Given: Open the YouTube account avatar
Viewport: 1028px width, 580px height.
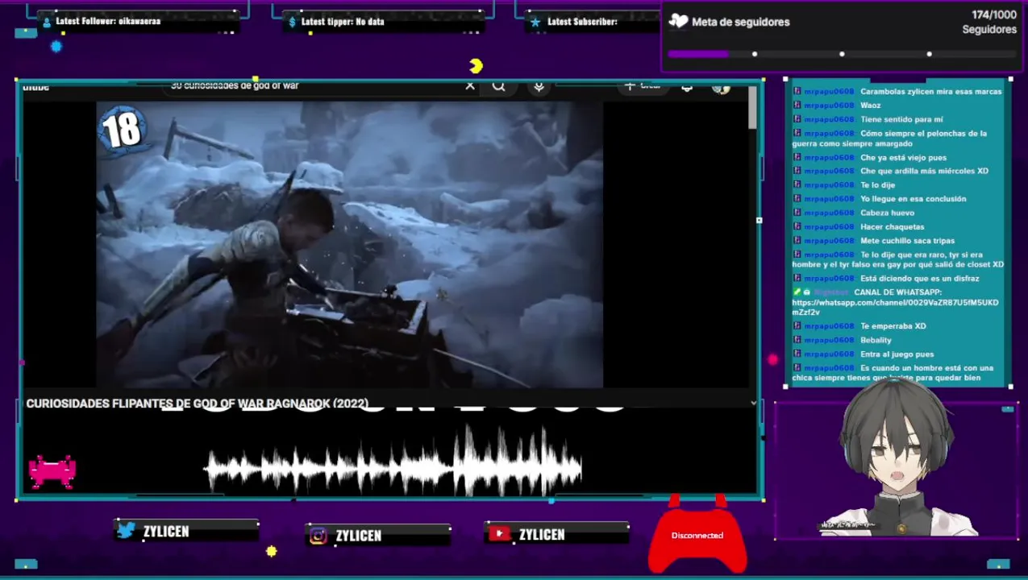Looking at the screenshot, I should pyautogui.click(x=721, y=87).
